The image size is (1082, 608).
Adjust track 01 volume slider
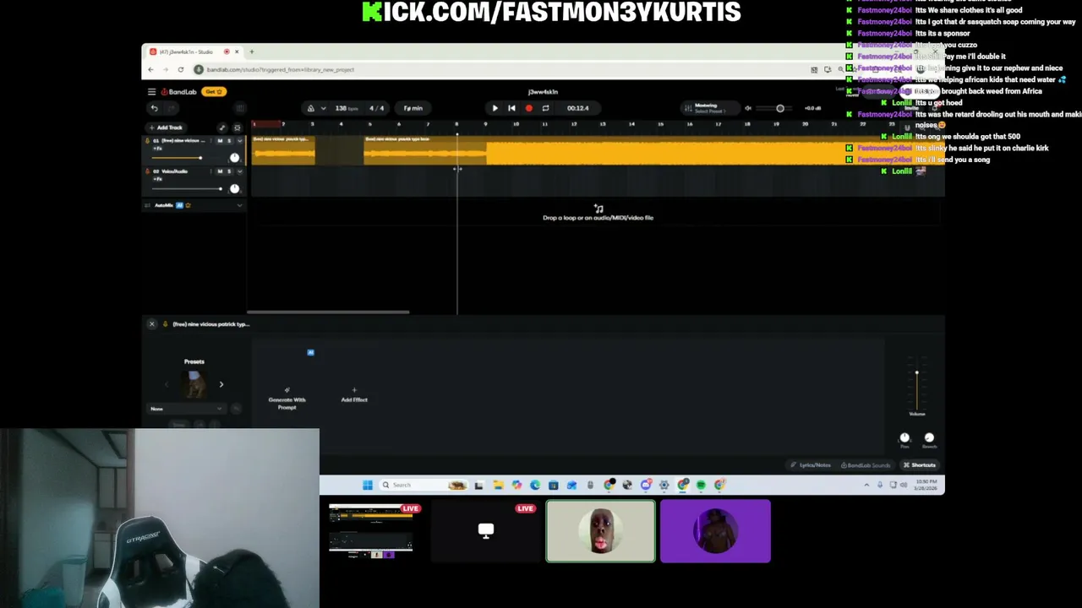(x=200, y=158)
